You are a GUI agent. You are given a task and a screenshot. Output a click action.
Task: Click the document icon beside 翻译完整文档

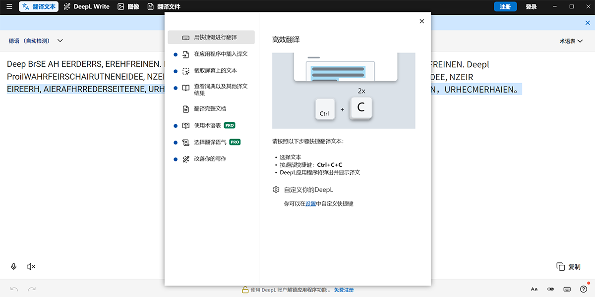pos(186,109)
